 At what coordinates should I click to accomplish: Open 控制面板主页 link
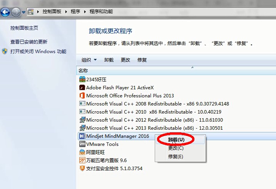[x=24, y=28]
